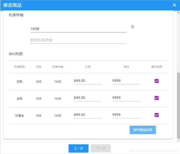Close the 修改商品 dialog
180x154 pixels.
(x=174, y=5)
